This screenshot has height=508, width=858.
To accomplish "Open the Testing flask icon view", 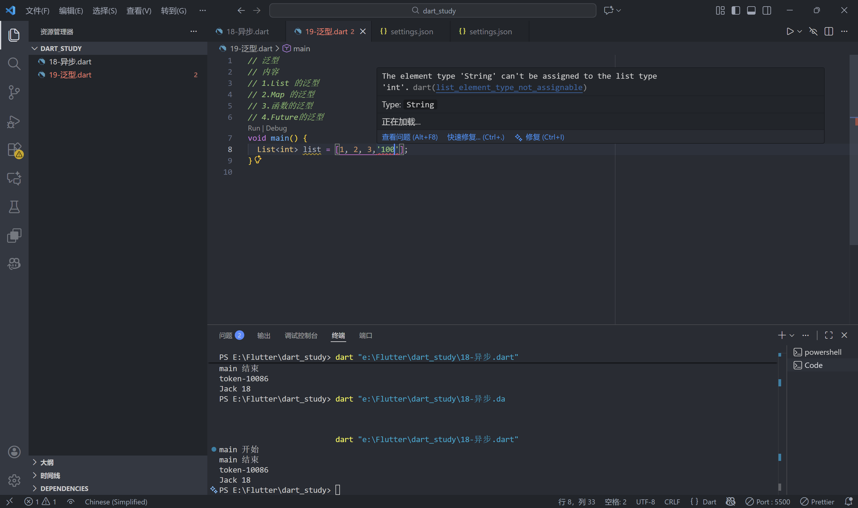I will click(x=14, y=207).
